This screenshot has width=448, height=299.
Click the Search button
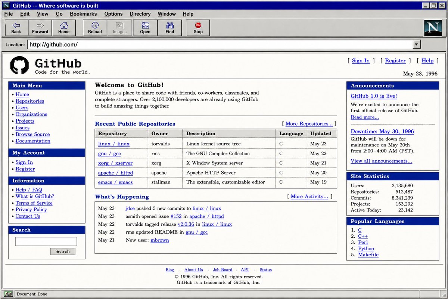tap(62, 252)
